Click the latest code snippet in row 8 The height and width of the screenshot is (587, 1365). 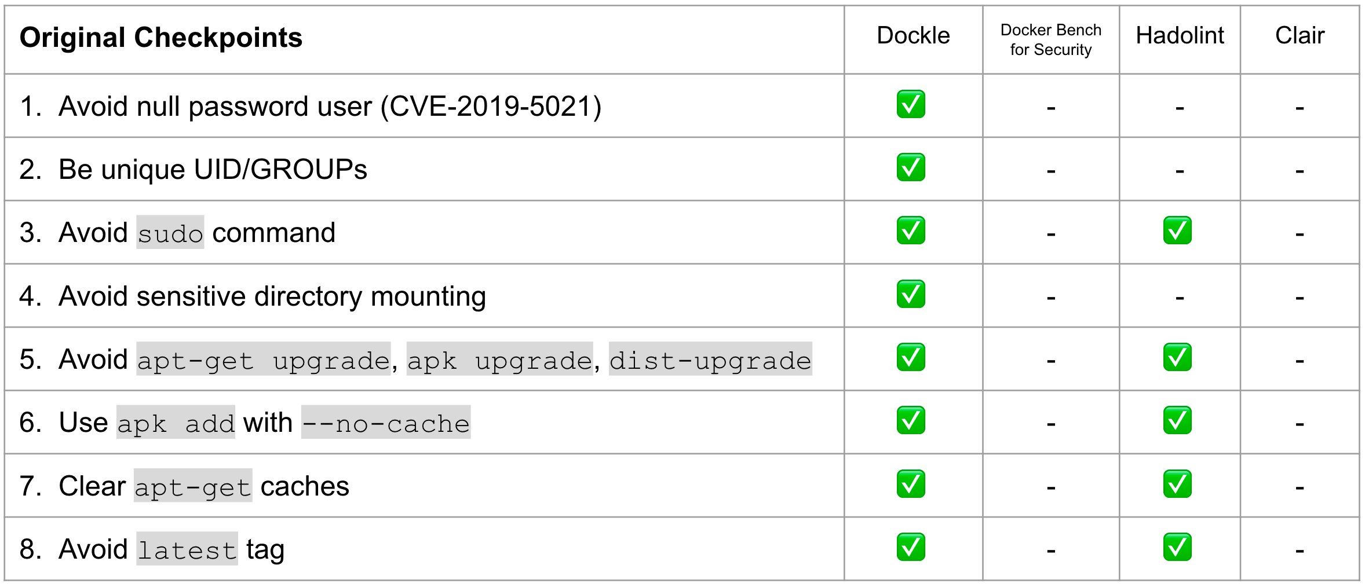187,549
